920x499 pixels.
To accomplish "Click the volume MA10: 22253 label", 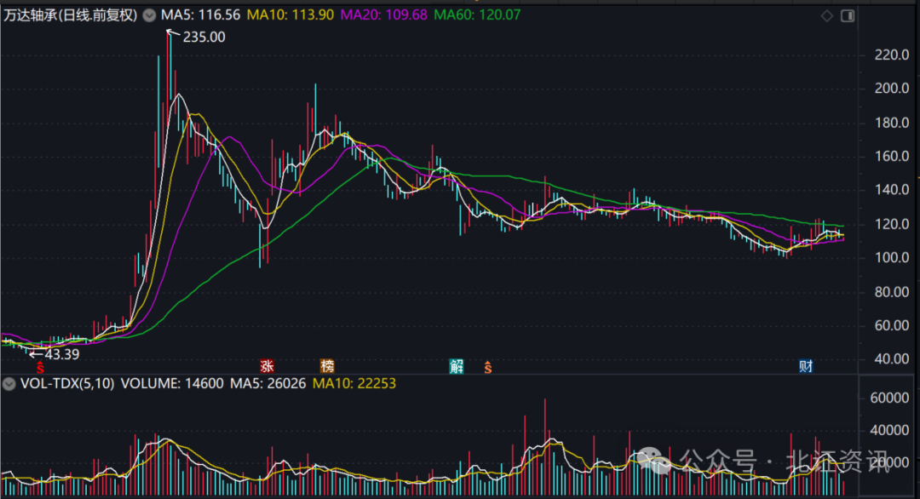I will coord(354,383).
